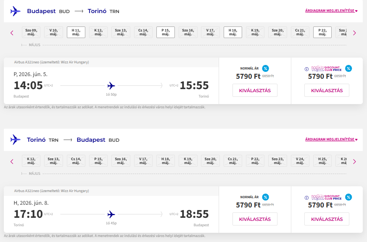Select H 11, máj. outbound date tab
The height and width of the screenshot is (242, 367).
(76, 32)
